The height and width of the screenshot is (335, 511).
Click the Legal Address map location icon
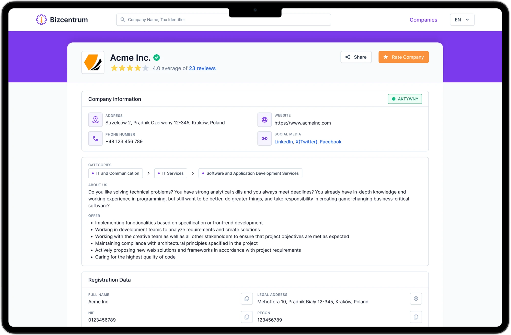pyautogui.click(x=416, y=299)
